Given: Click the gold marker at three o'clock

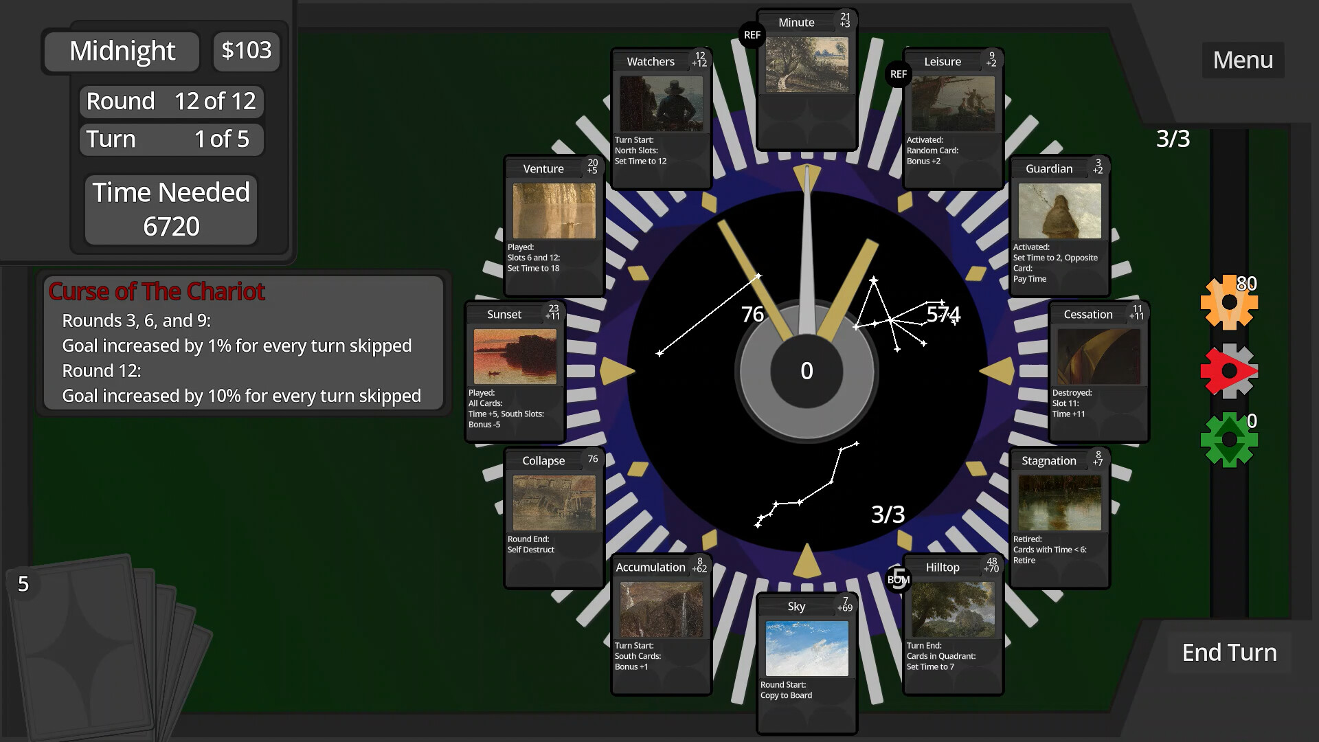Looking at the screenshot, I should point(997,371).
